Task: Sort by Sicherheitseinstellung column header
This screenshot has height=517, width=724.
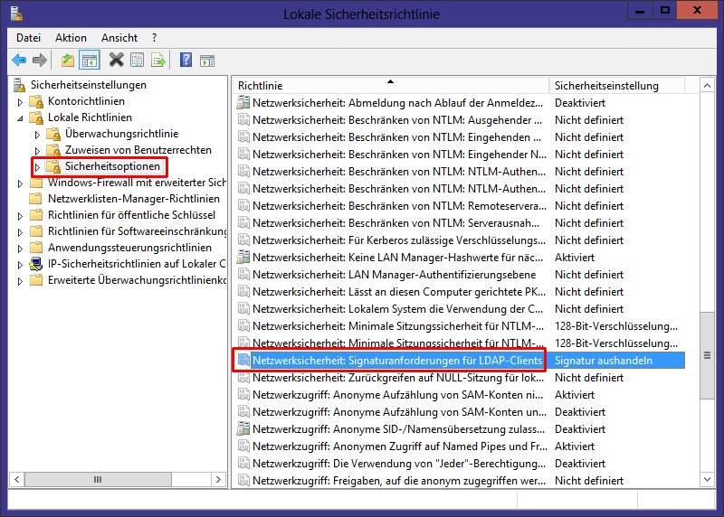Action: [617, 85]
